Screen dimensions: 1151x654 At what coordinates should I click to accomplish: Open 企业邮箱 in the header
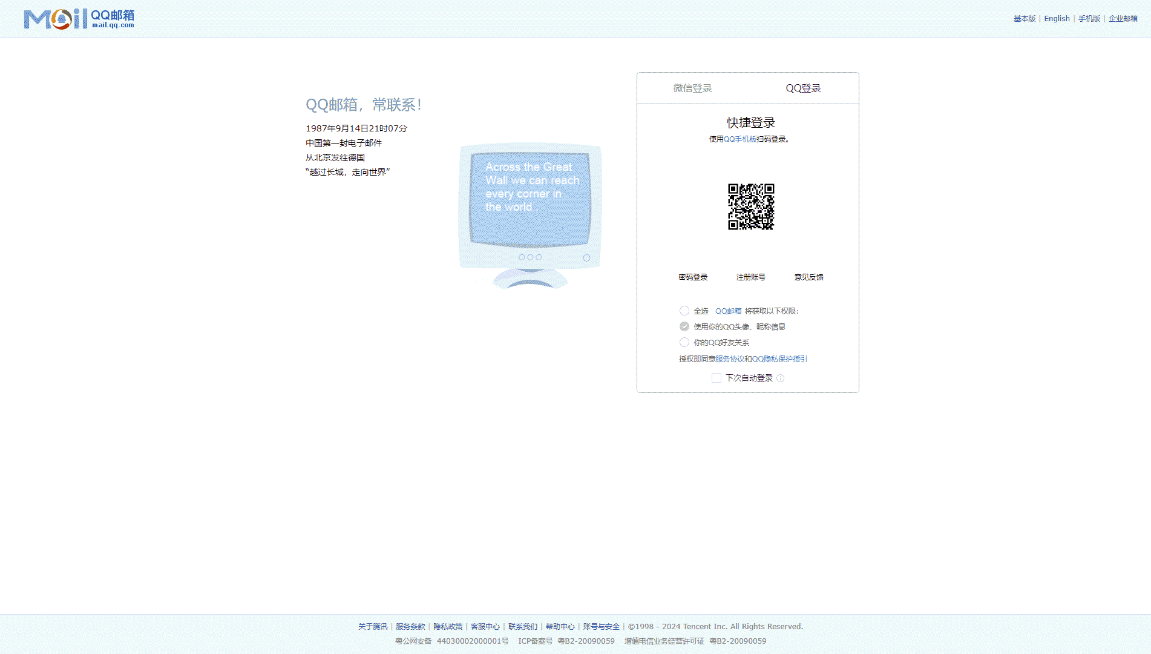(x=1123, y=19)
